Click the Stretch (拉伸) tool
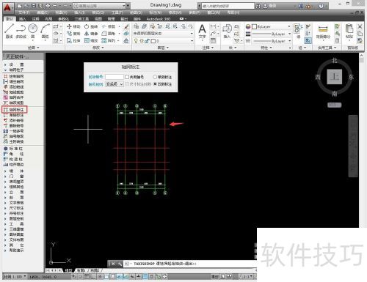Image resolution: width=367 pixels, height=282 pixels. 73,40
